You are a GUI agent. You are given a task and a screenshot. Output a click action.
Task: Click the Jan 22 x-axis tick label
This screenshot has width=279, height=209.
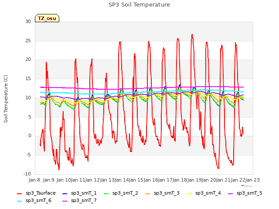click(238, 180)
